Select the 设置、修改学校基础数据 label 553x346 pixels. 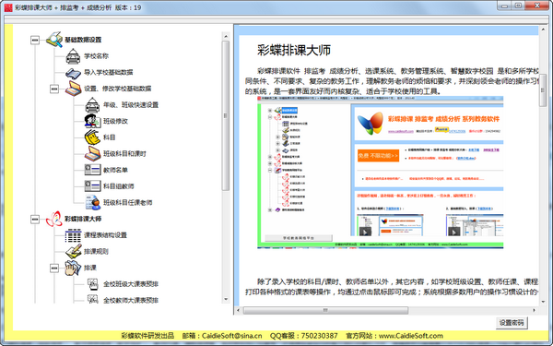point(117,89)
